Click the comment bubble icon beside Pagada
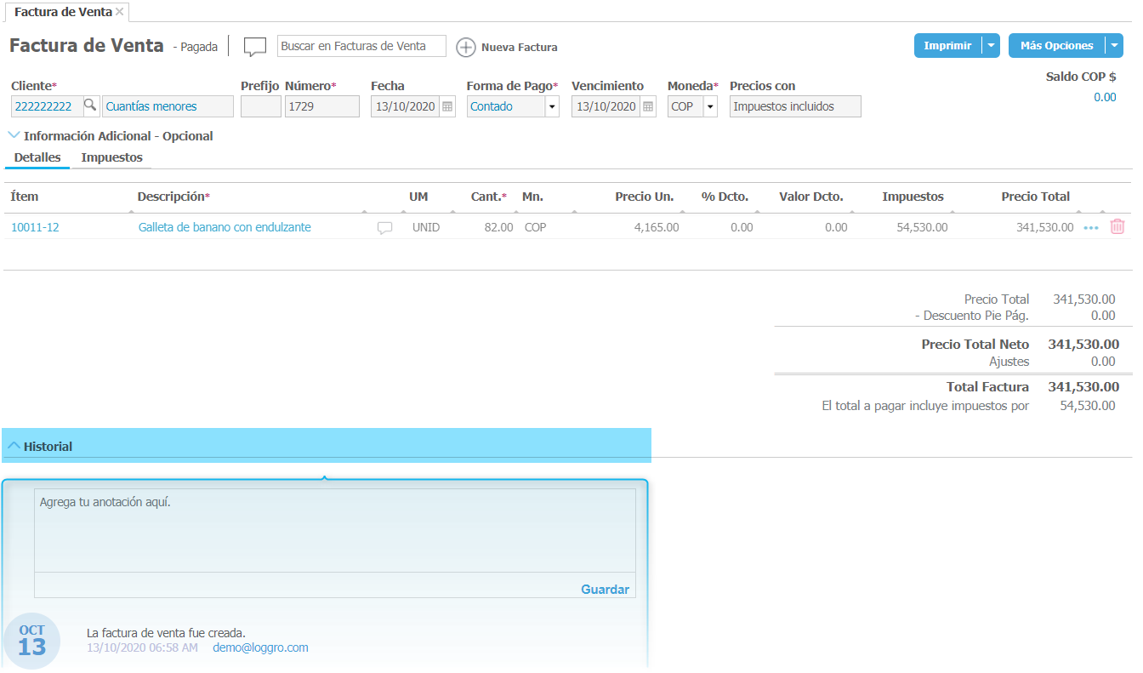1143x673 pixels. pos(255,47)
